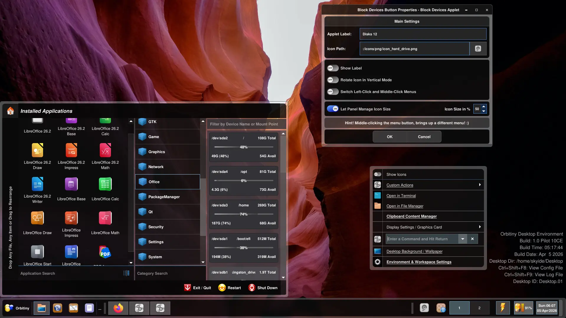Screen dimensions: 566x318
Task: Click the /dev/sda3 home usage bar
Action: point(243,214)
